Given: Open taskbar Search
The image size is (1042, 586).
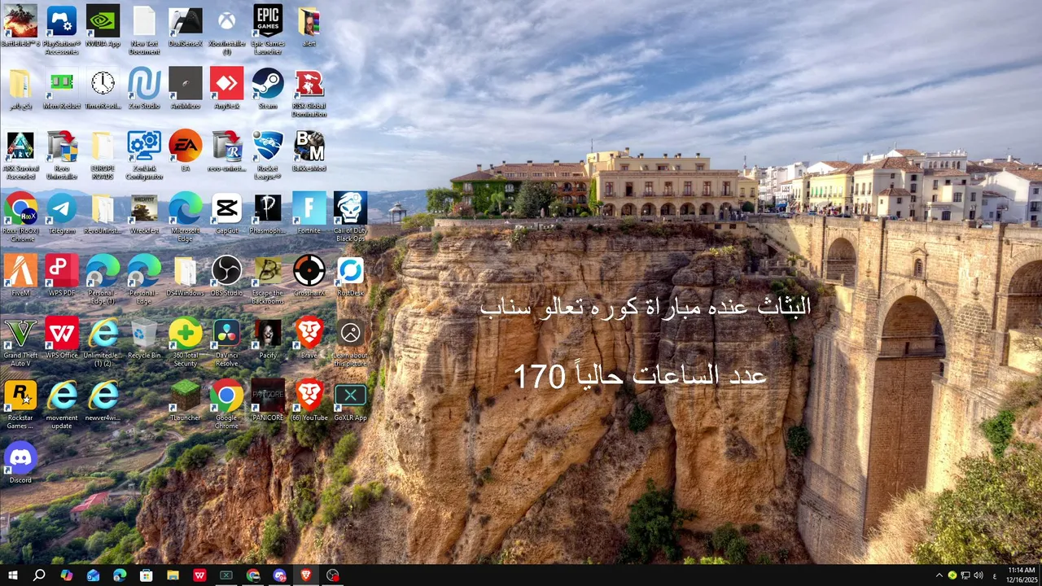Looking at the screenshot, I should [x=39, y=575].
